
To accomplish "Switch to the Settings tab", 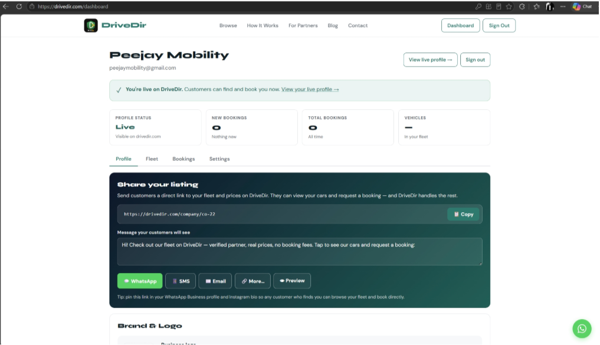I will click(x=219, y=159).
